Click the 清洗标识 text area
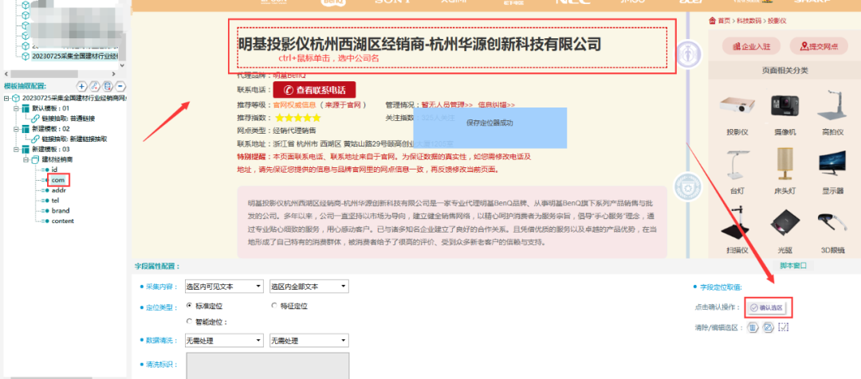861x379 pixels. (268, 365)
